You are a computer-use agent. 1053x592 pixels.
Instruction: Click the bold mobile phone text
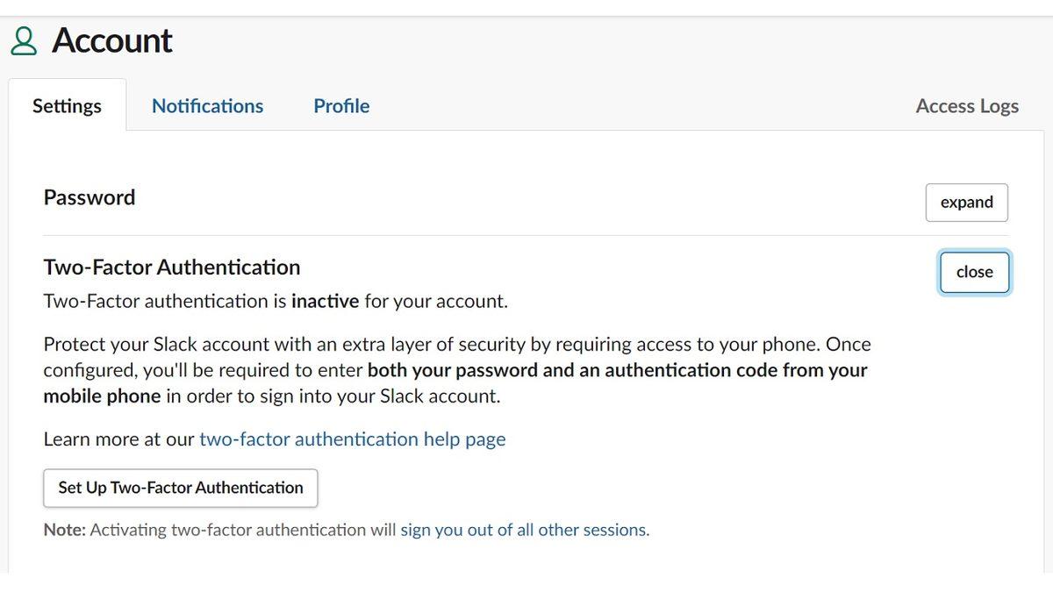point(102,396)
